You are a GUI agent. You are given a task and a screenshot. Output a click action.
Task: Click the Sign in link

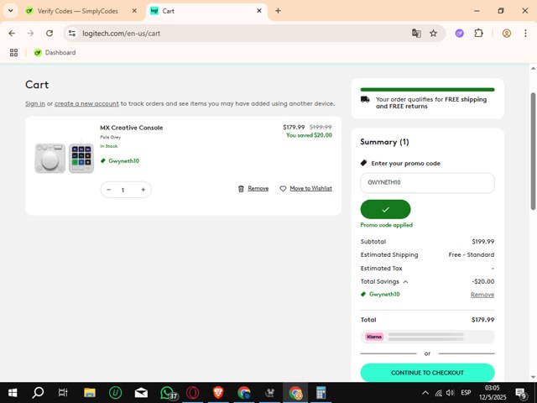pos(35,103)
